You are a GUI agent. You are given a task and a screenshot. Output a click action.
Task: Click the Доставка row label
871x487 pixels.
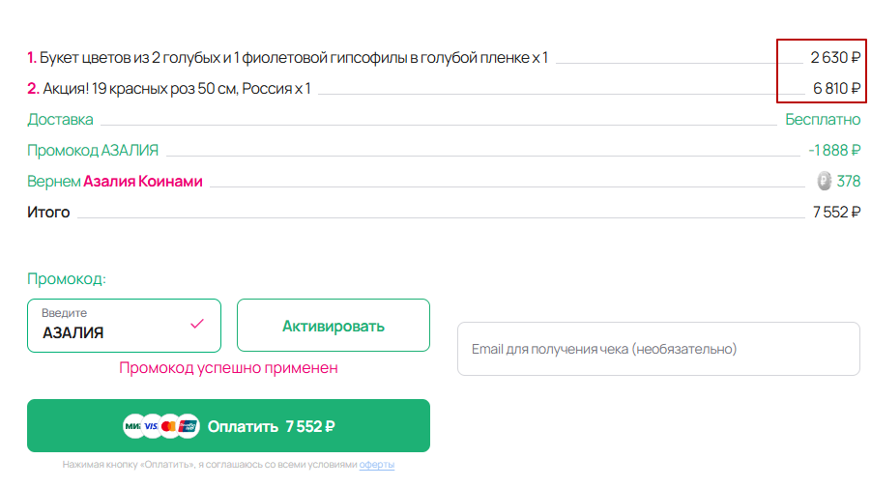61,120
